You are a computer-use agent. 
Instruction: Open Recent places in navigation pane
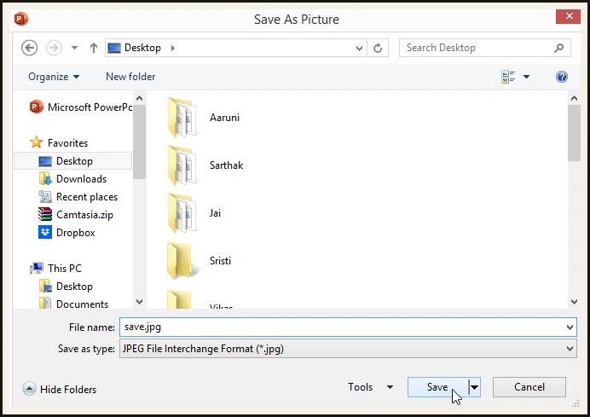click(x=78, y=197)
